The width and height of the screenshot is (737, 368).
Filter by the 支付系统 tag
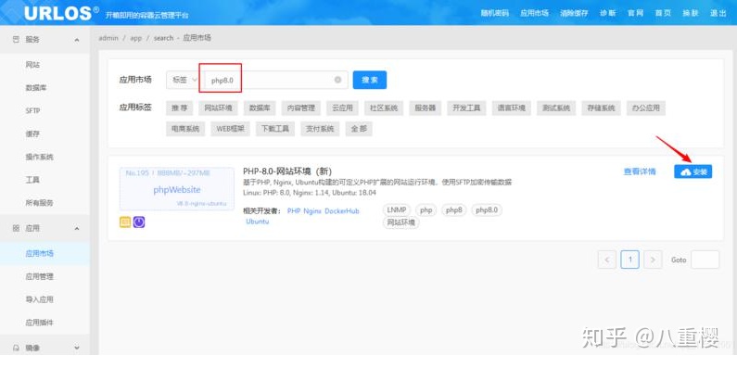click(x=320, y=129)
